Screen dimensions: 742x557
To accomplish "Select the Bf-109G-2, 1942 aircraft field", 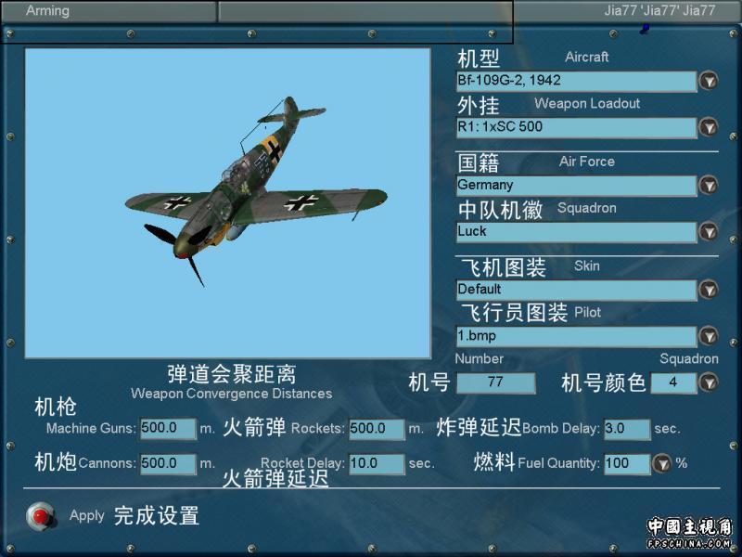I will click(576, 81).
